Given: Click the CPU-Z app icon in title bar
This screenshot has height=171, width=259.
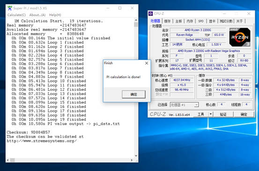Looking at the screenshot, I should tap(150, 14).
